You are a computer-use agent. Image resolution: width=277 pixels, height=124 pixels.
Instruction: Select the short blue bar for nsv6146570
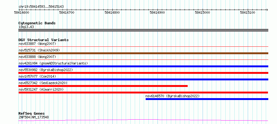207,99
